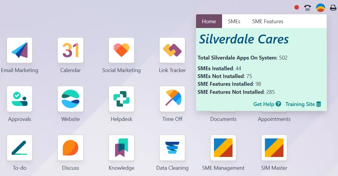Click the Helpdesk label text
The width and height of the screenshot is (338, 176).
121,119
